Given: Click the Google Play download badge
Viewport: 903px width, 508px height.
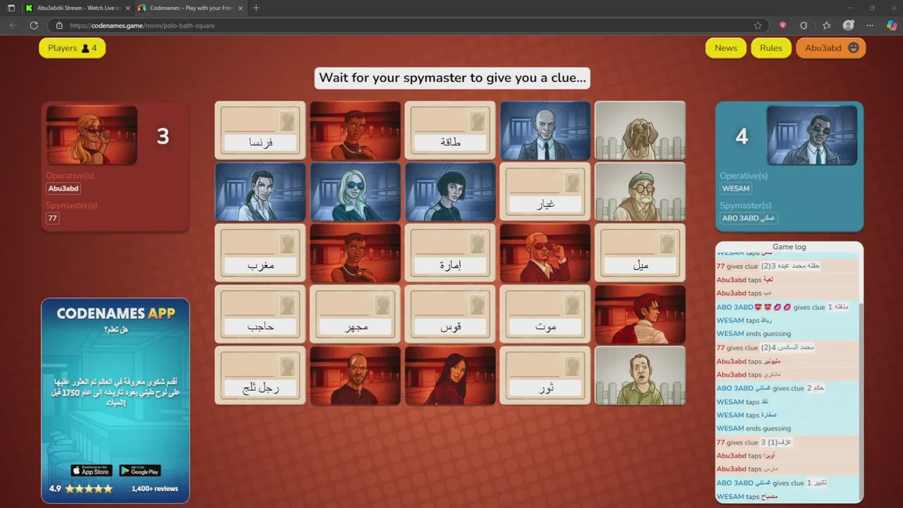Looking at the screenshot, I should point(140,471).
